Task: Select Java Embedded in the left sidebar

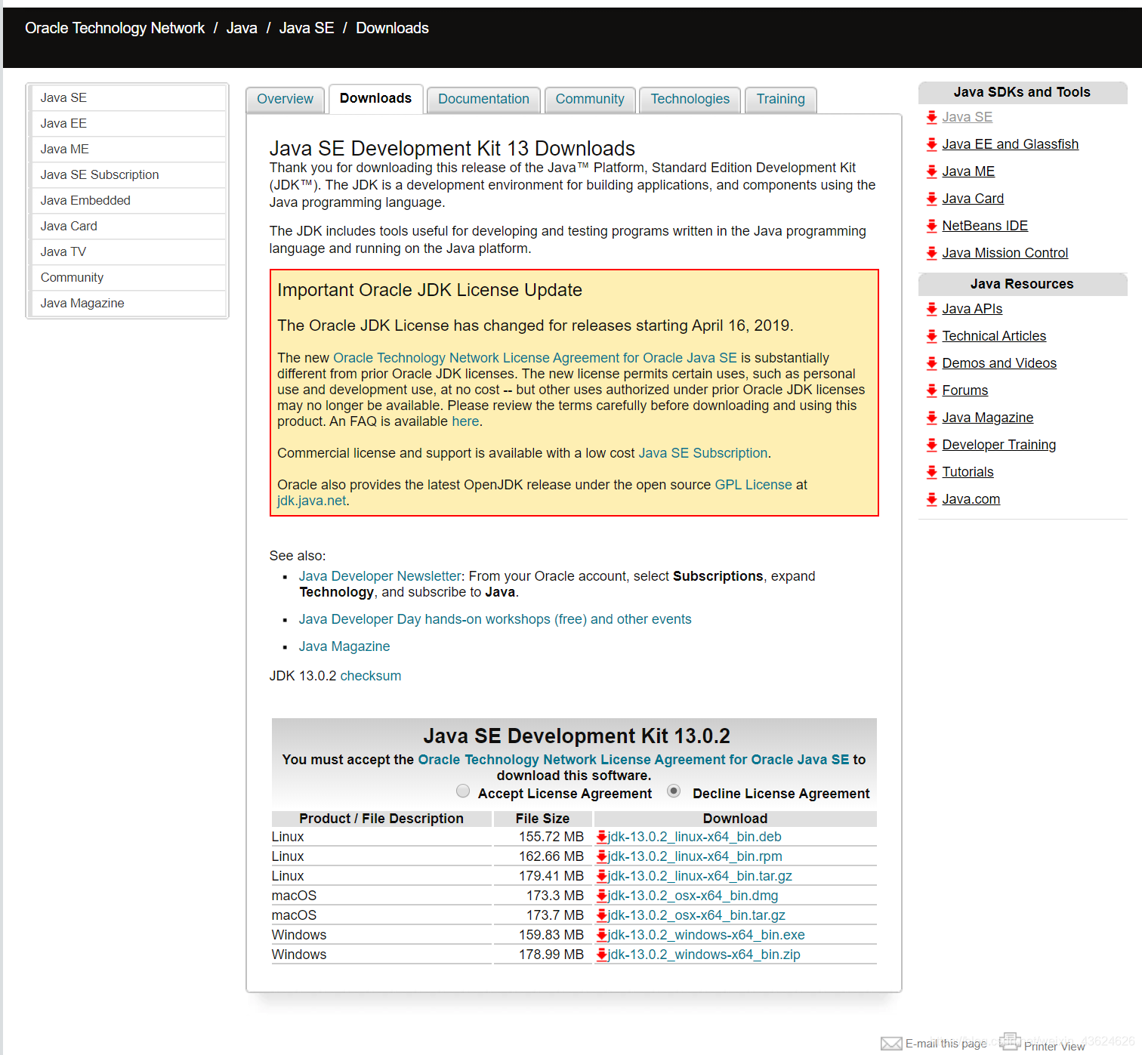Action: 85,200
